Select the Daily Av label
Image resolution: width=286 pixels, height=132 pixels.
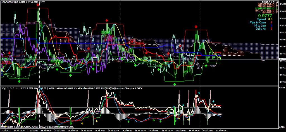point(261,29)
